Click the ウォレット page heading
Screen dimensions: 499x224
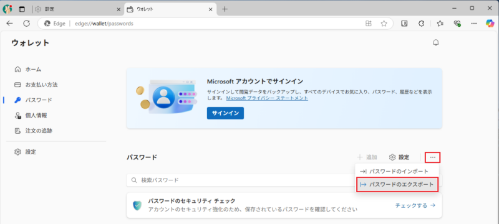pos(31,43)
